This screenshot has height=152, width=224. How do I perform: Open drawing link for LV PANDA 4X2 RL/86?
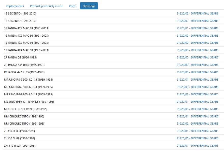[x=197, y=72]
